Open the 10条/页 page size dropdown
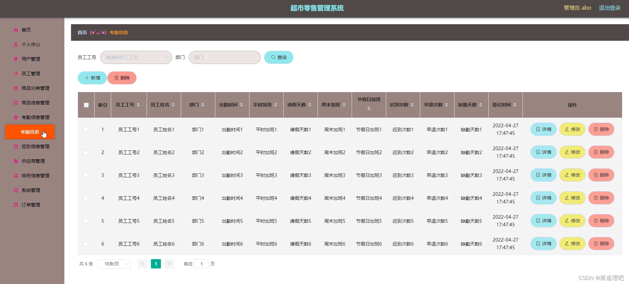This screenshot has width=629, height=284. (x=114, y=264)
